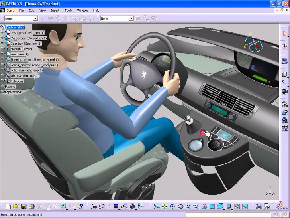This screenshot has width=290, height=218.
Task: Click the Fly mode airplane icon
Action: (x=157, y=206)
